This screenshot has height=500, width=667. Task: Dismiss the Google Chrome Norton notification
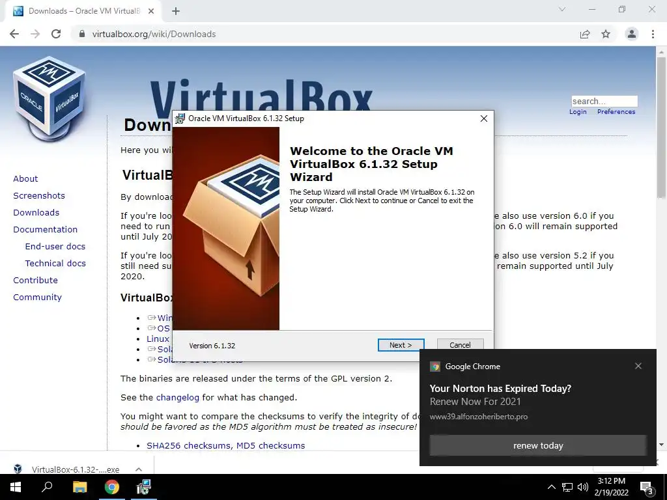tap(638, 366)
